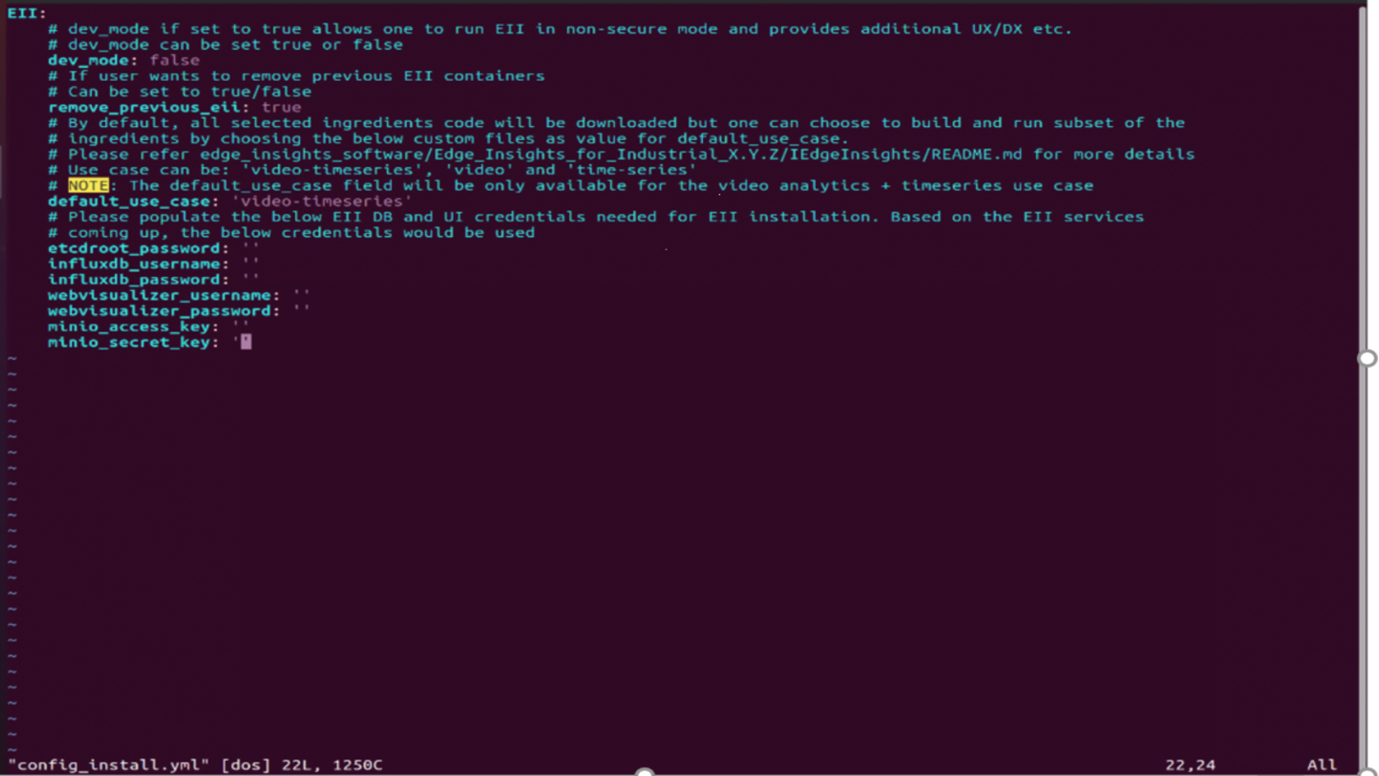Place cursor in minio_access_key empty quotes
1379x776 pixels.
tap(241, 326)
